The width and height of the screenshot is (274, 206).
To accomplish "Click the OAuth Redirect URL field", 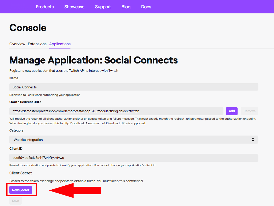I will 117,111.
